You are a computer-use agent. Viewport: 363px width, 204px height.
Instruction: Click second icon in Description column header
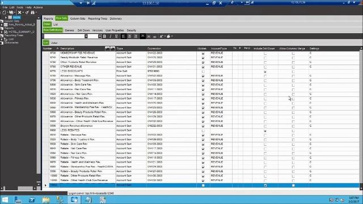pos(112,49)
